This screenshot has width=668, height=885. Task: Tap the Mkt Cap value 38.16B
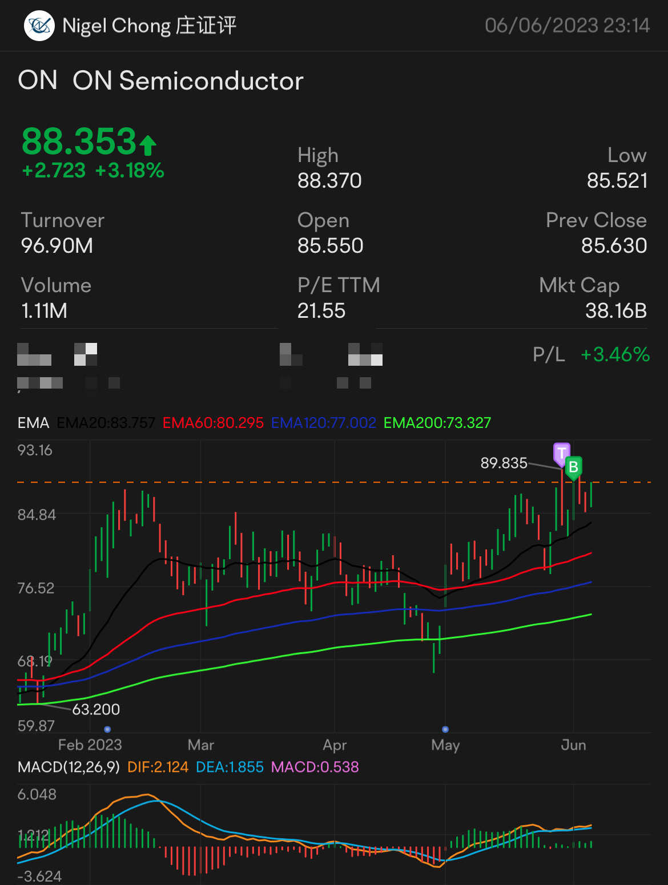[x=616, y=311]
